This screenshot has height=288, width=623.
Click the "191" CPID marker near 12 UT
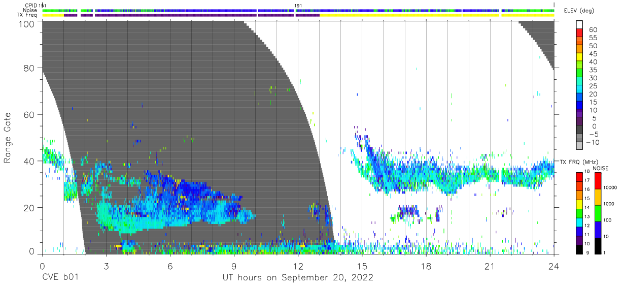click(x=298, y=6)
